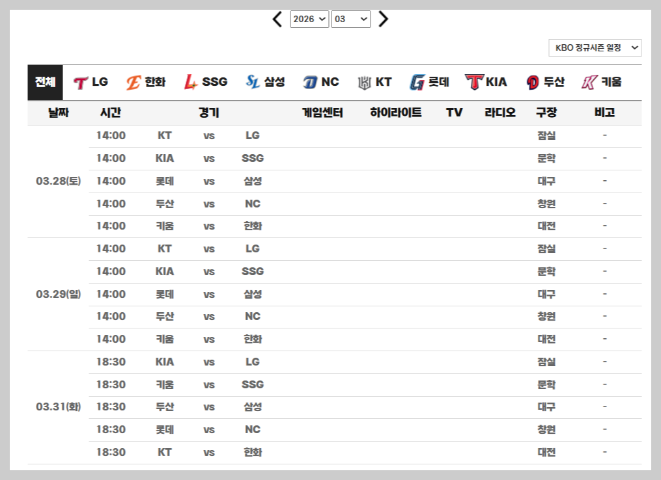Go to next month with right arrow
Viewport: 661px width, 480px height.
click(383, 20)
